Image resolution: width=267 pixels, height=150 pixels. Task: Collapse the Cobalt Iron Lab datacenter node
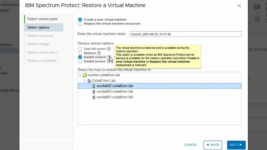tap(85, 80)
